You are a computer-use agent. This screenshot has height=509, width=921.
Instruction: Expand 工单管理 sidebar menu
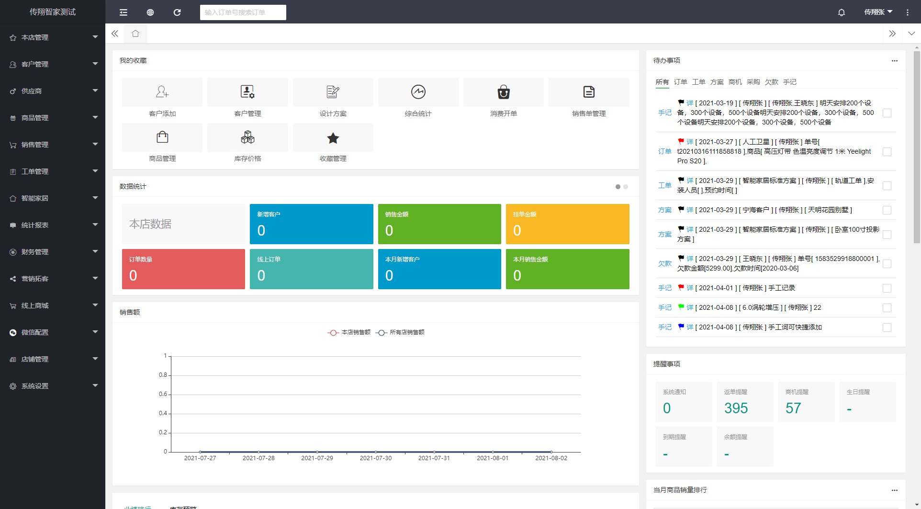(53, 171)
